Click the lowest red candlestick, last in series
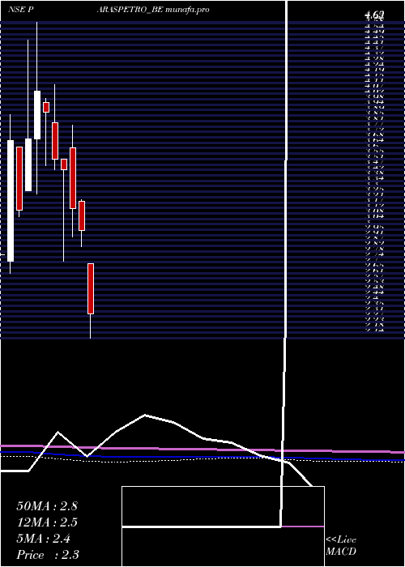This screenshot has height=567, width=405. [x=91, y=288]
